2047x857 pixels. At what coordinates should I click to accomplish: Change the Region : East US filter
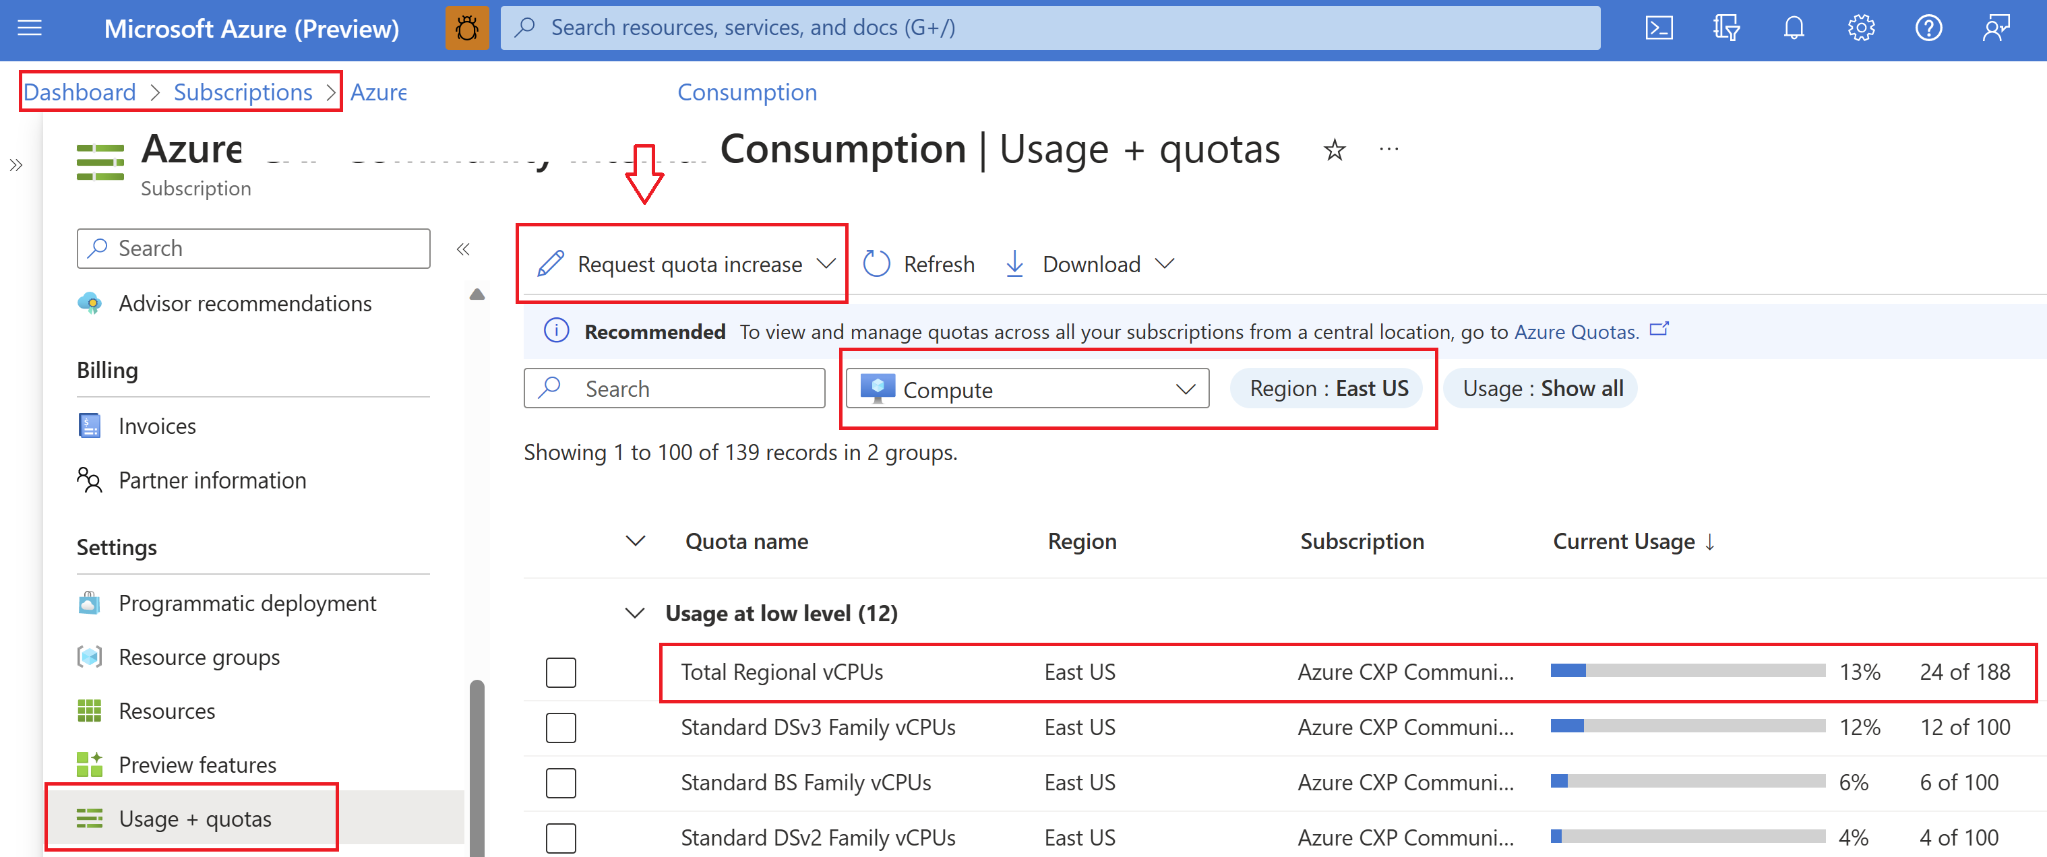click(x=1327, y=389)
